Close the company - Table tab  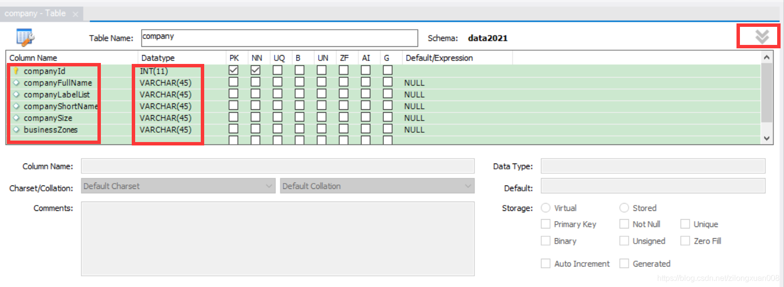[x=75, y=14]
